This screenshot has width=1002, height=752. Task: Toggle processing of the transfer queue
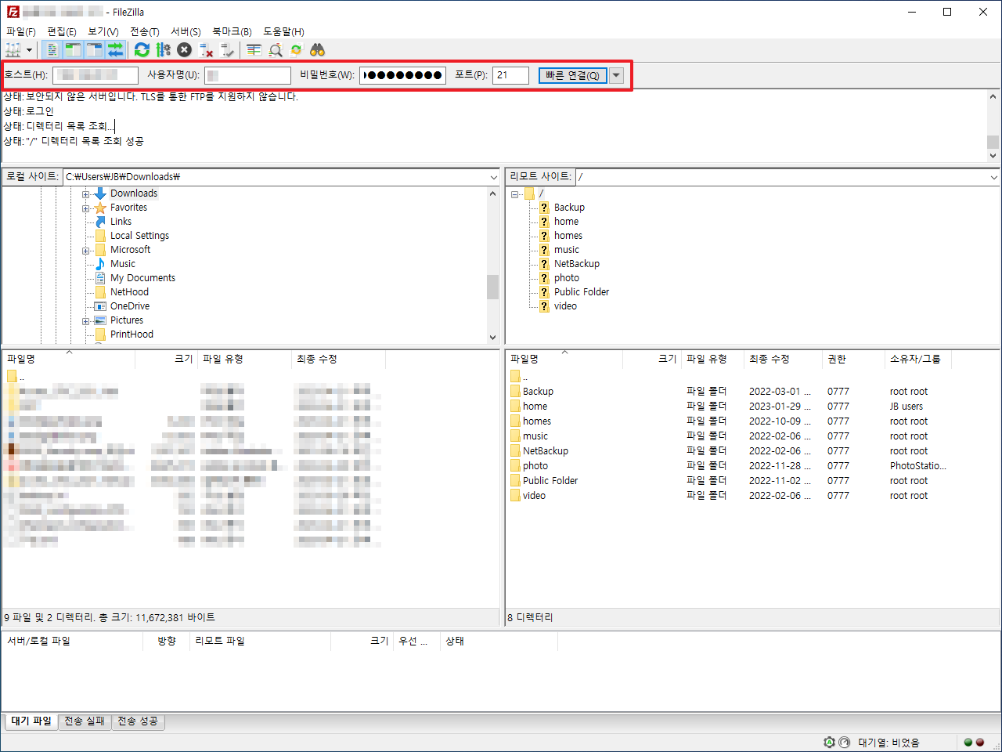163,50
